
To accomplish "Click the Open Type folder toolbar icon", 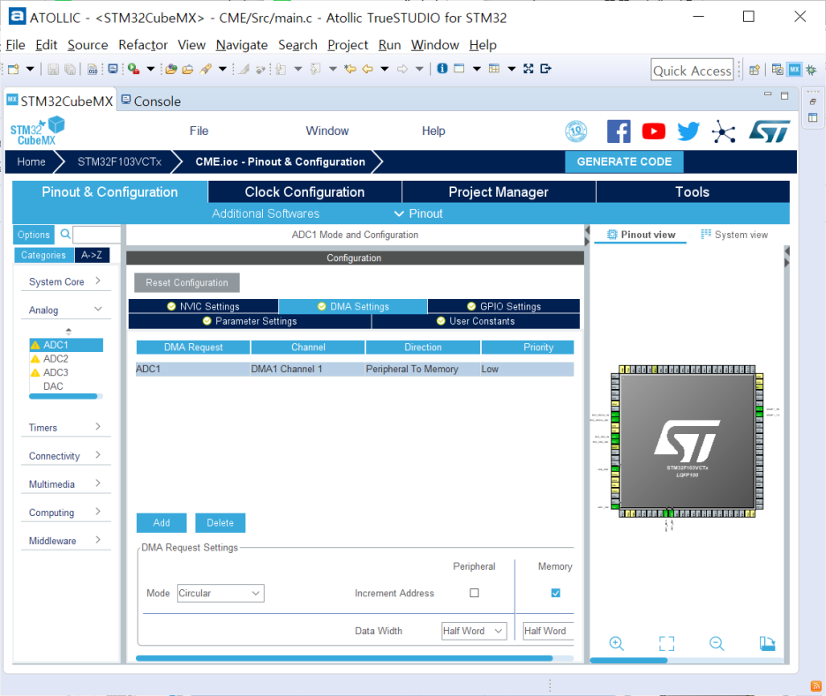I will 171,69.
